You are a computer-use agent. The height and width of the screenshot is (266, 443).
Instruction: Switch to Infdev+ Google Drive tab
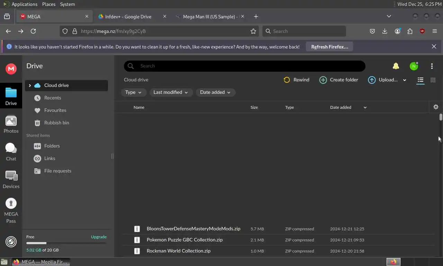tap(132, 17)
